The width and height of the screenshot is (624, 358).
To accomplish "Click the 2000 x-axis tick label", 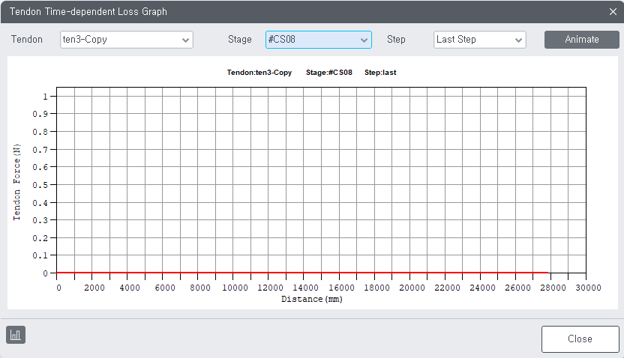I will coord(94,288).
